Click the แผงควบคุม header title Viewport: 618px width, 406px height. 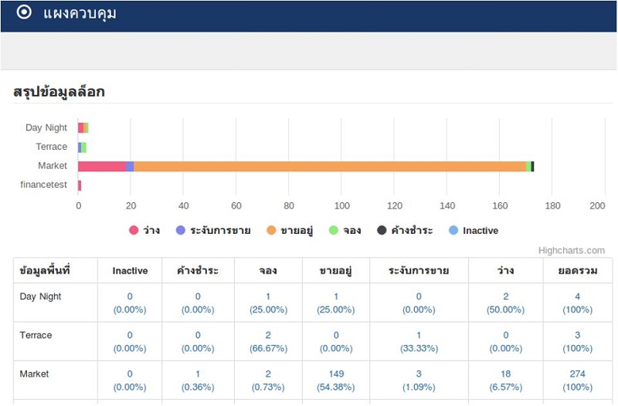pyautogui.click(x=80, y=13)
